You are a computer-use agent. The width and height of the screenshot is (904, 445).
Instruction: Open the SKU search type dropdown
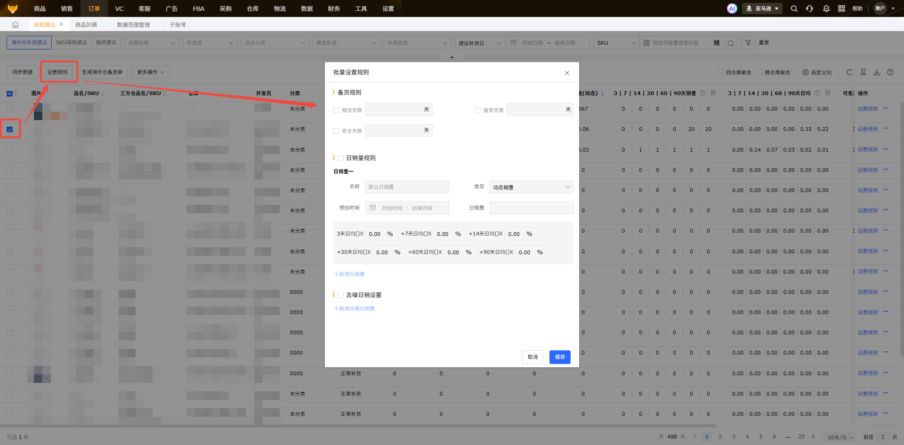tap(616, 43)
